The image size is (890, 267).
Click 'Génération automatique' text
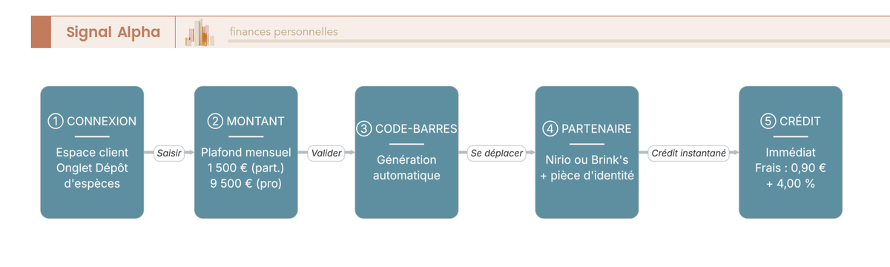point(406,168)
